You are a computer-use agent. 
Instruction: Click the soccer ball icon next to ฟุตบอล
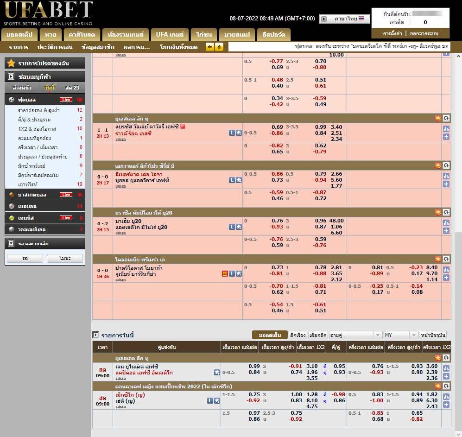pyautogui.click(x=12, y=100)
